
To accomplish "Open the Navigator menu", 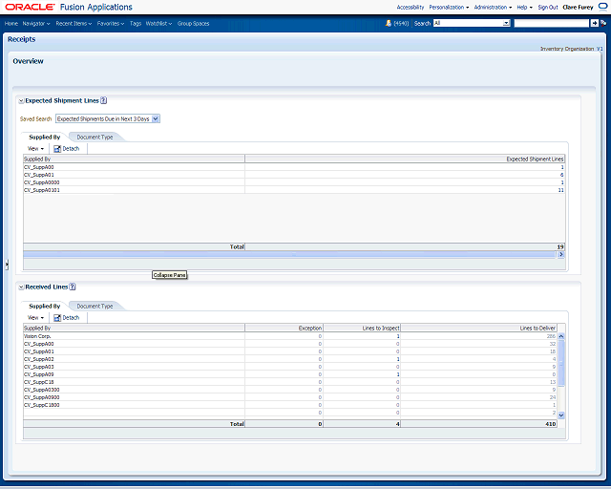I will [36, 23].
